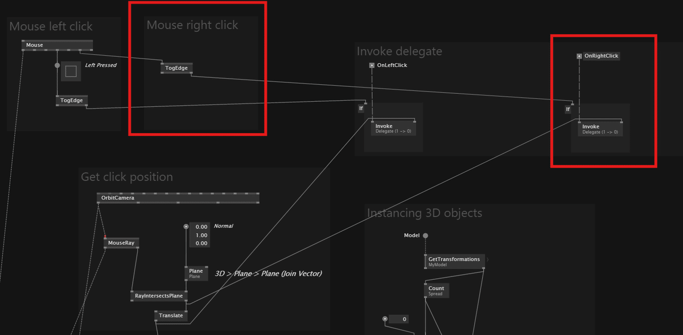683x335 pixels.
Task: Click the Model label text
Action: [412, 235]
